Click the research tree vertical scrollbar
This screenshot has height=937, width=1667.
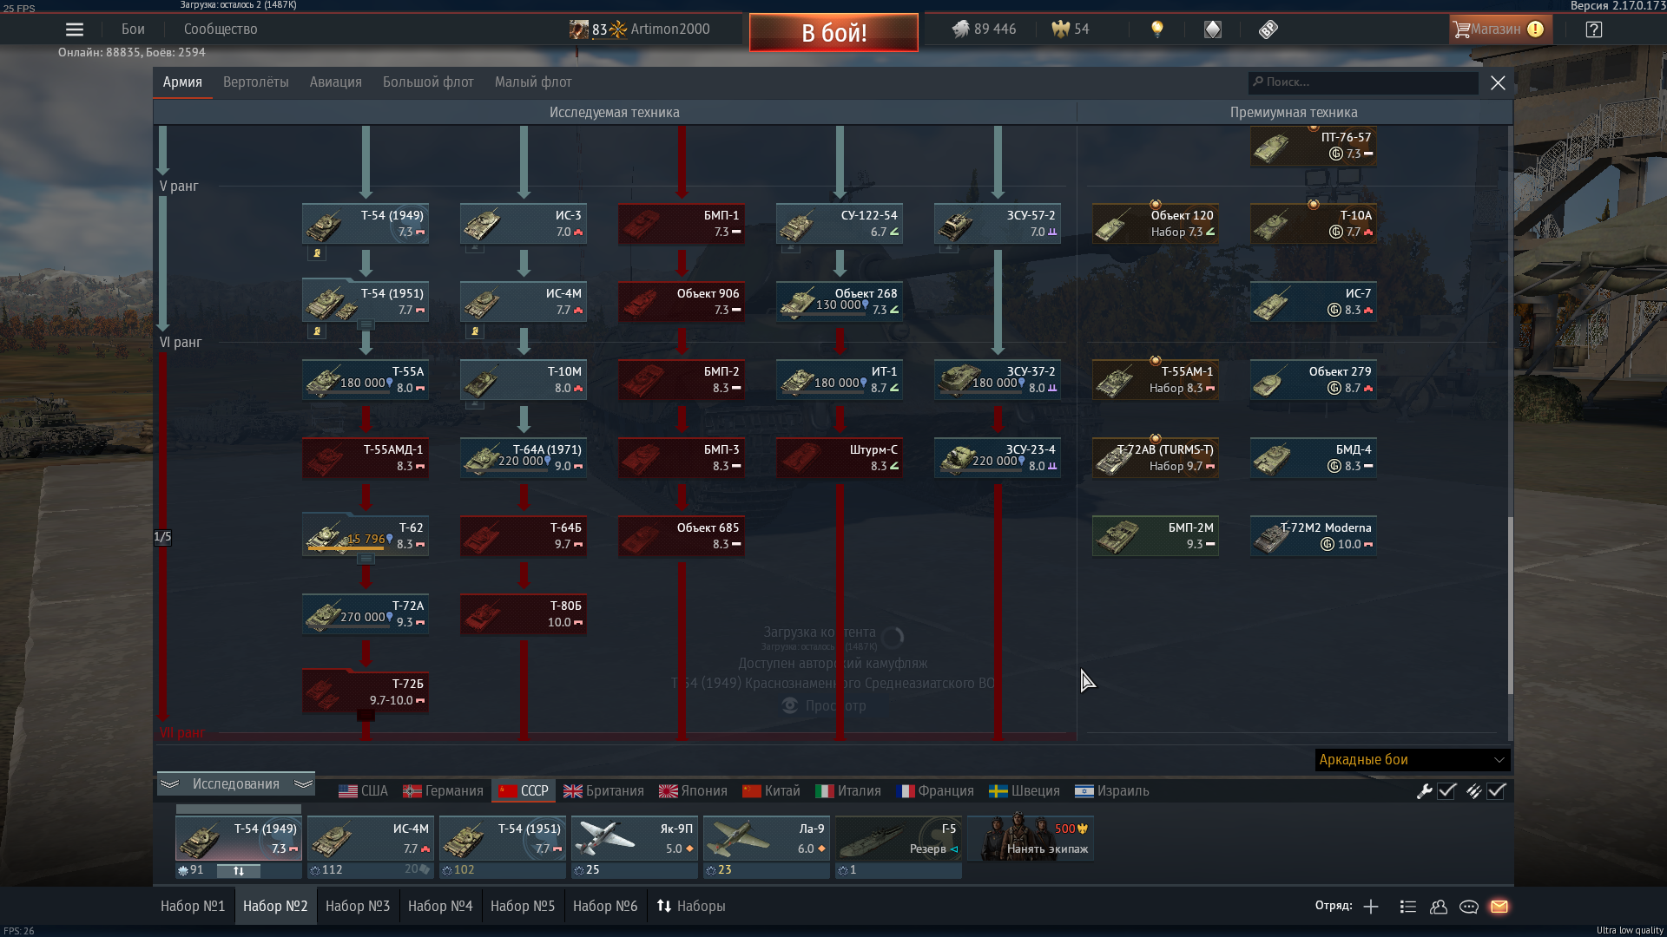(1510, 606)
